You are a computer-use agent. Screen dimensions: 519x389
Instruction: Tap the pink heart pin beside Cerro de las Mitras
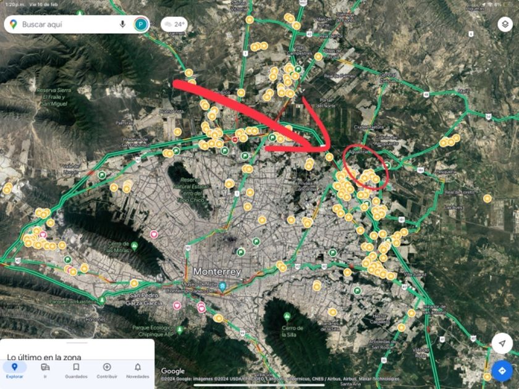click(154, 235)
